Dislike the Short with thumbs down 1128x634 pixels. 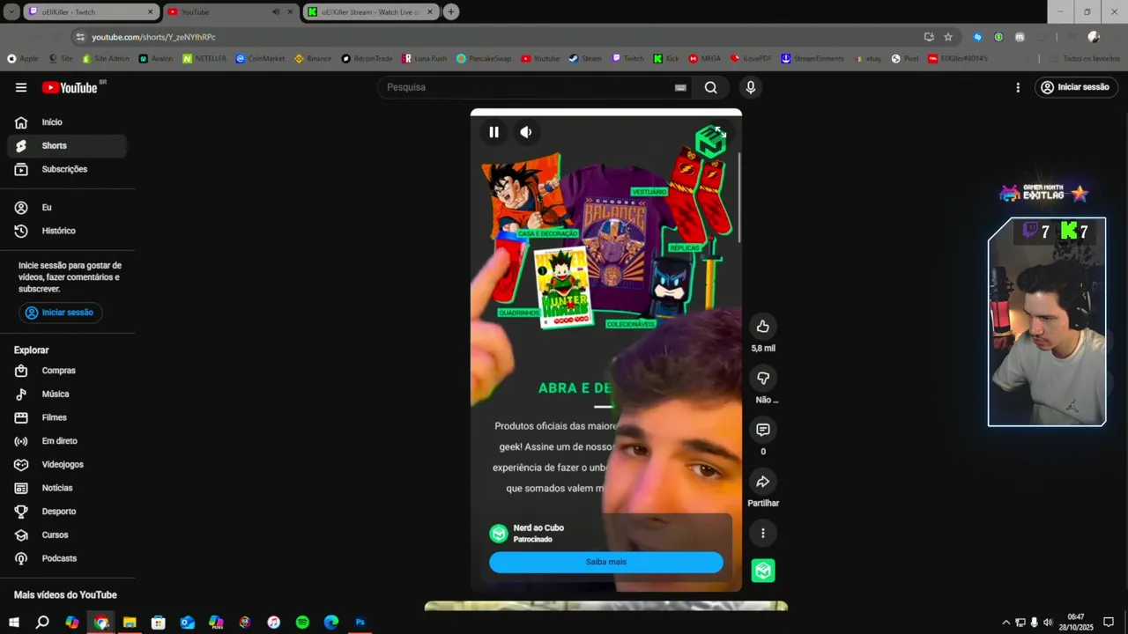click(763, 378)
